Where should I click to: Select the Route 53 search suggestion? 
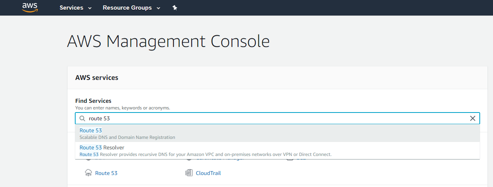91,130
